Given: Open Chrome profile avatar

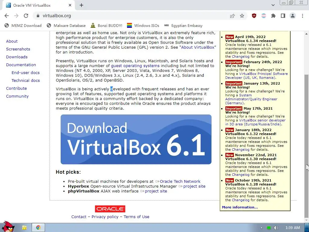Looking at the screenshot, I should (293, 16).
